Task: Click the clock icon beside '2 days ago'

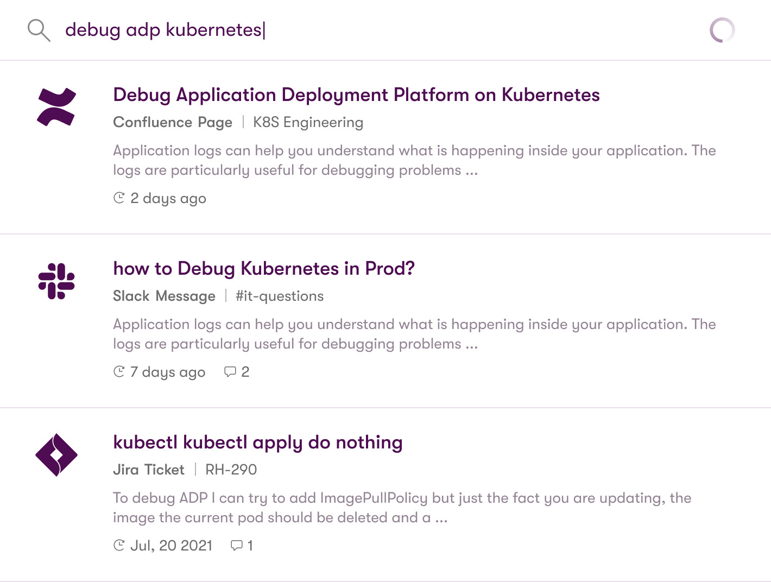Action: click(119, 198)
